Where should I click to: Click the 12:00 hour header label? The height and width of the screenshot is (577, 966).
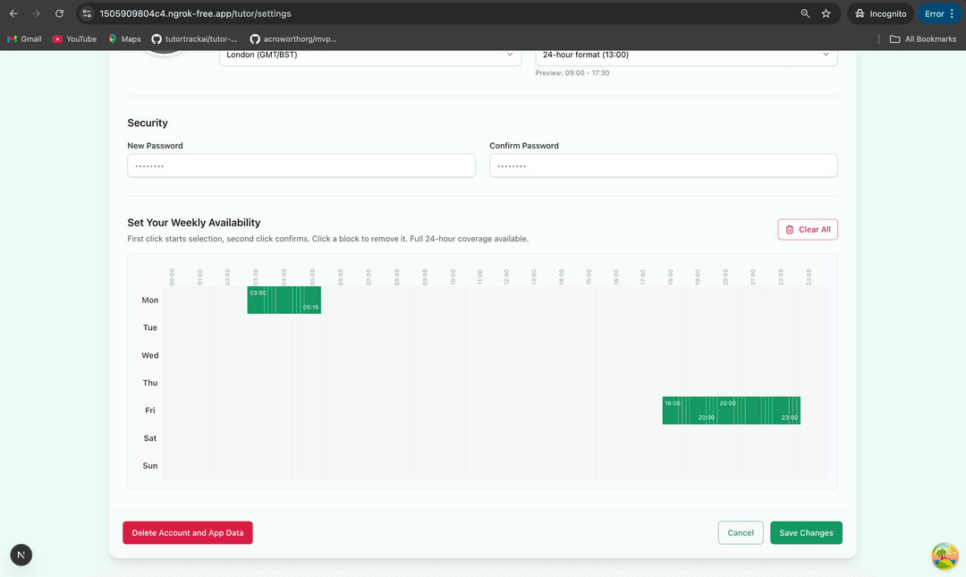point(506,276)
